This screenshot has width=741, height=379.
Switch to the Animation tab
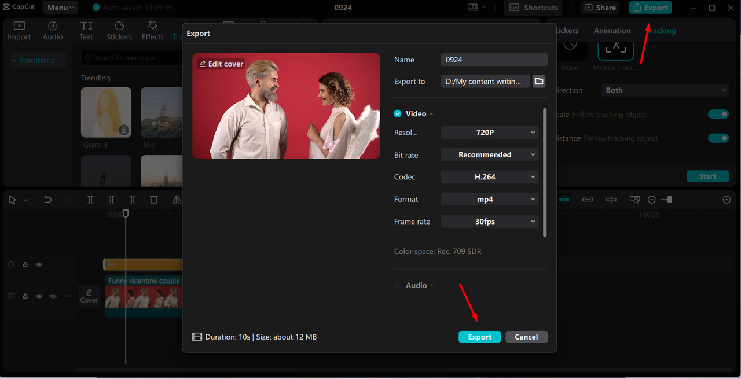coord(612,31)
